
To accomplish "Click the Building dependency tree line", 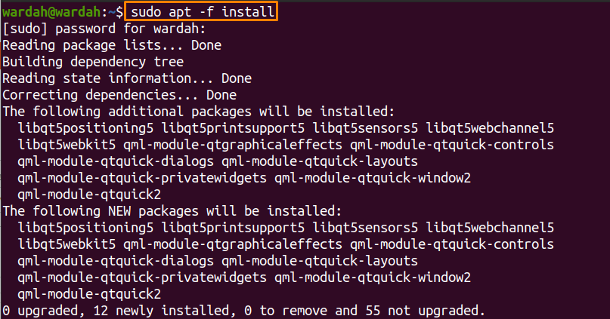I will 93,62.
